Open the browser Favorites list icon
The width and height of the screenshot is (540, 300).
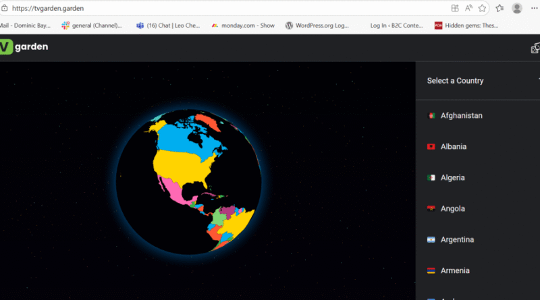pyautogui.click(x=500, y=8)
